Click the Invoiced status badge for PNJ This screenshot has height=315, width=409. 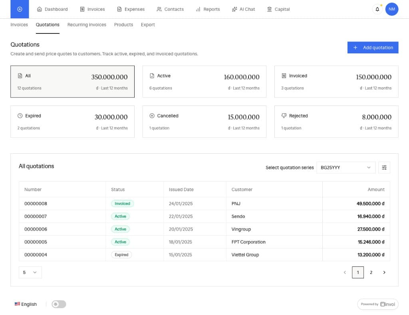(122, 203)
